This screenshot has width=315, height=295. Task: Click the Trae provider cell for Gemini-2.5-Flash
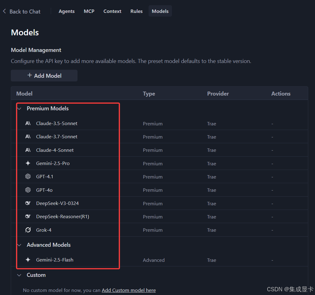pyautogui.click(x=212, y=260)
